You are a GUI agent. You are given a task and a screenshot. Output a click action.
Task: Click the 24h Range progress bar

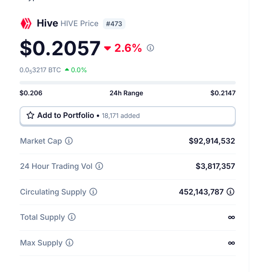[x=128, y=83]
